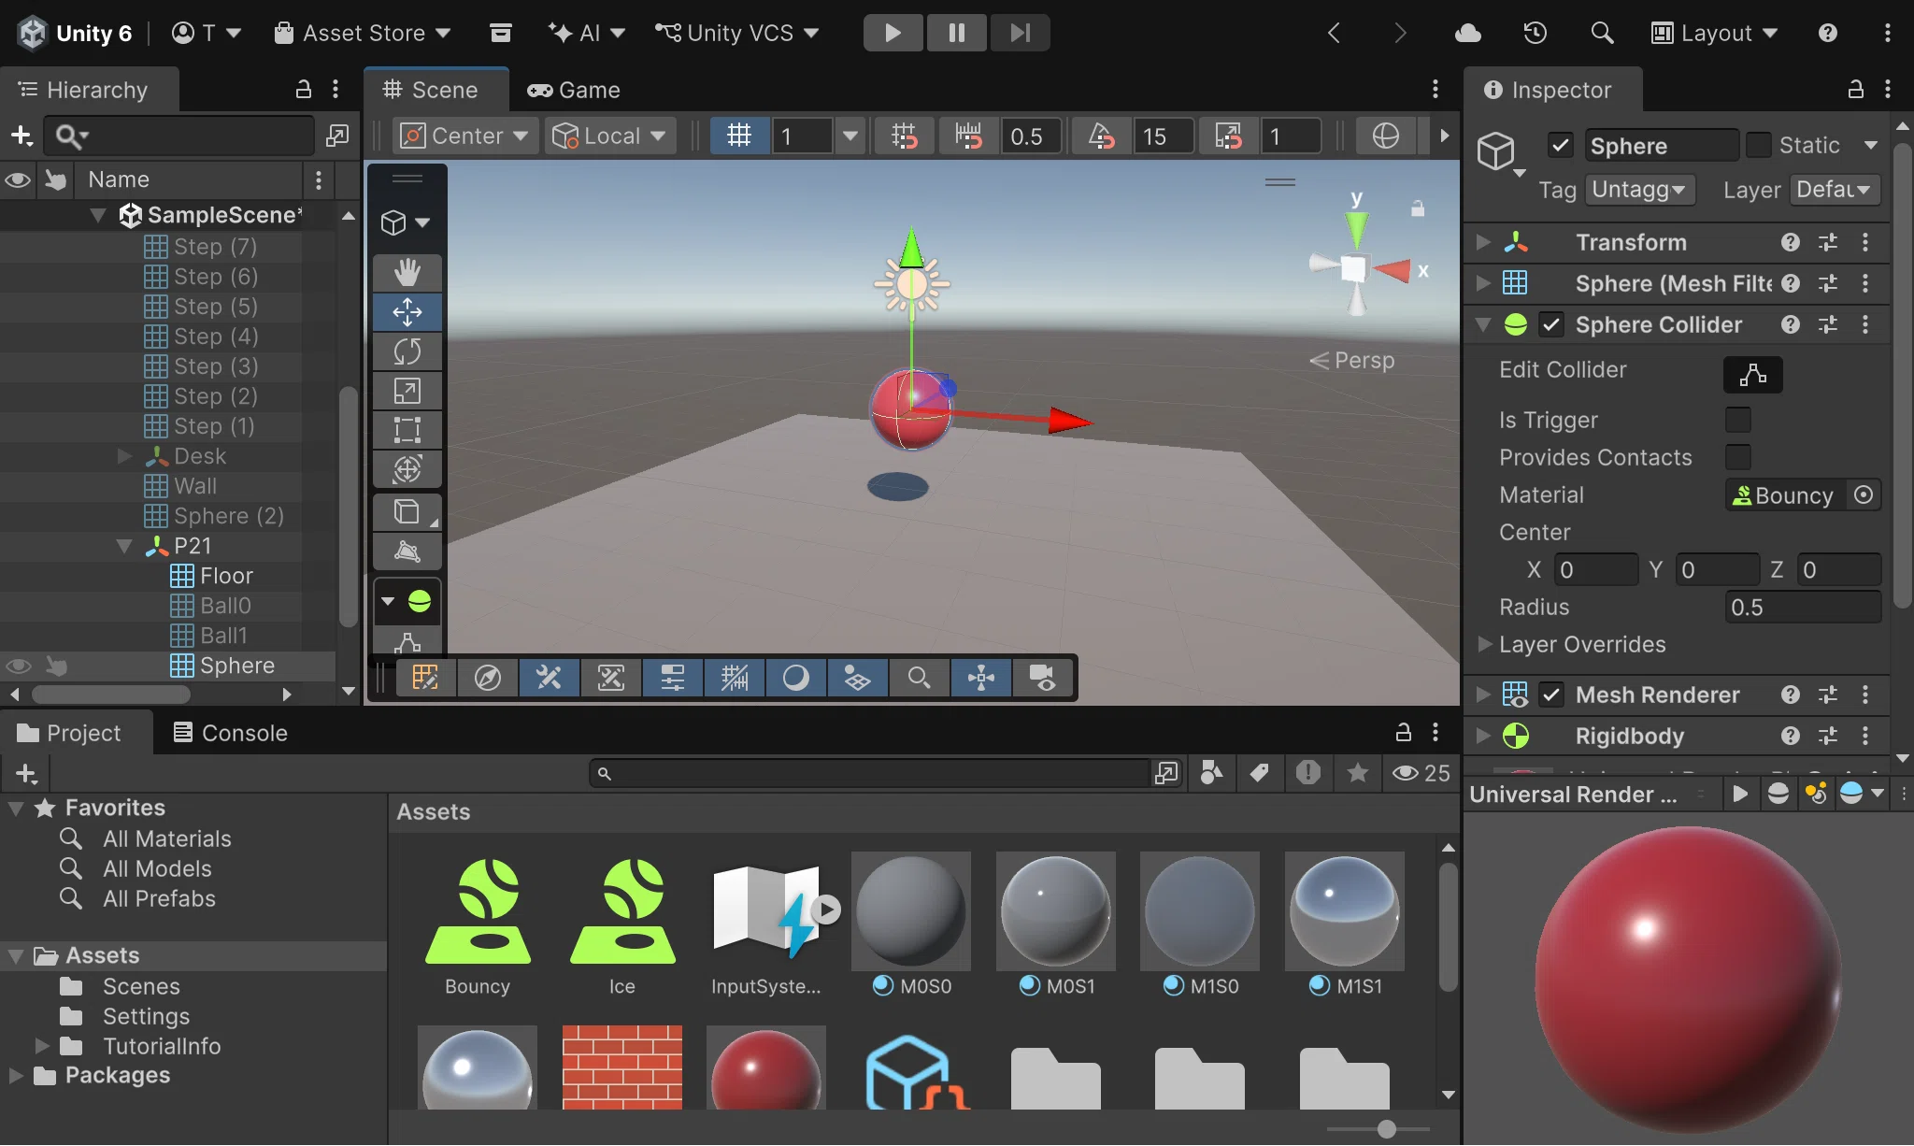Click the Pause button
1914x1146 pixels.
click(x=957, y=34)
